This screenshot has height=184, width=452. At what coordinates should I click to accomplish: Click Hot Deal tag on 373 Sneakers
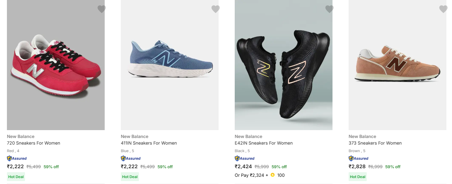point(358,177)
